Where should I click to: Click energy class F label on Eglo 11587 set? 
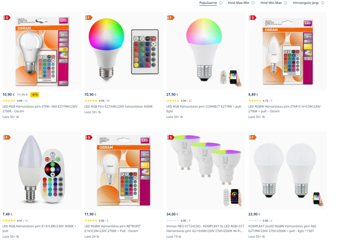(x=252, y=137)
